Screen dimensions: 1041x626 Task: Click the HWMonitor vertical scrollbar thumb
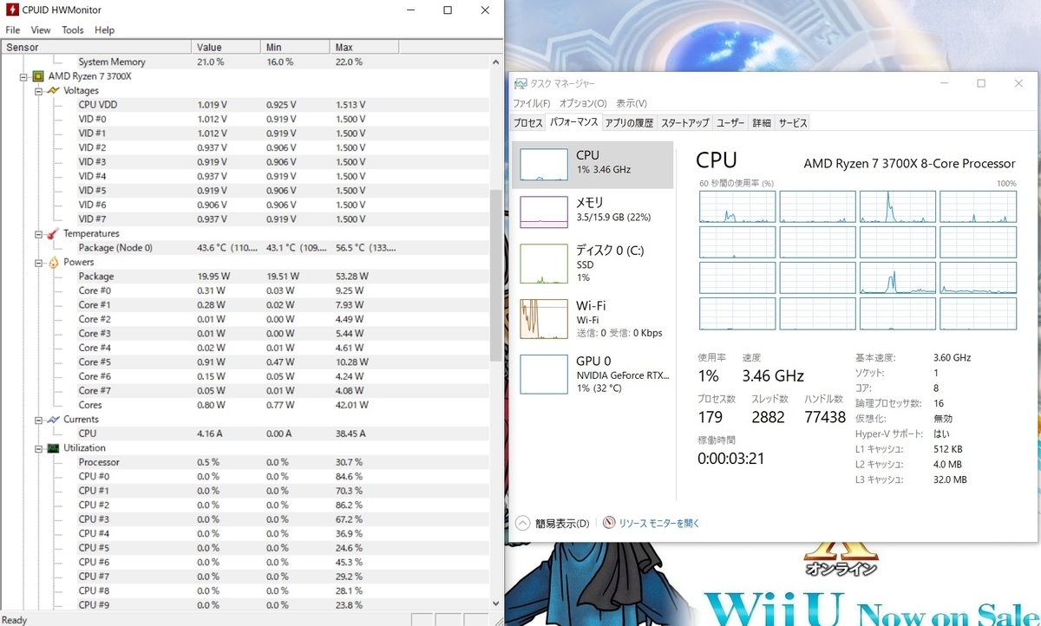pyautogui.click(x=496, y=275)
